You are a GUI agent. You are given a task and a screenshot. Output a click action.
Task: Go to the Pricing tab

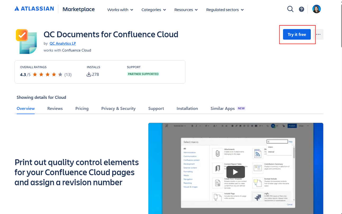(82, 108)
